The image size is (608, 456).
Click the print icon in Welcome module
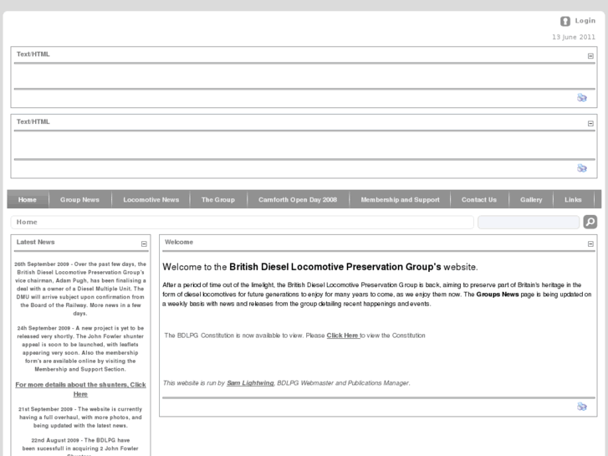pyautogui.click(x=581, y=407)
